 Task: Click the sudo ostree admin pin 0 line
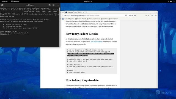[x=77, y=61]
